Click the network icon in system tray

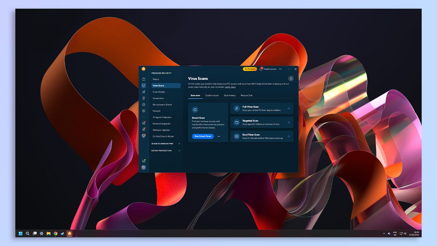tap(401, 234)
